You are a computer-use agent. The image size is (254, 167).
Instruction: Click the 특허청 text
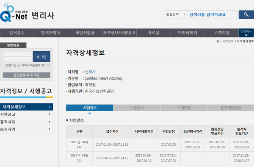[x=90, y=85]
